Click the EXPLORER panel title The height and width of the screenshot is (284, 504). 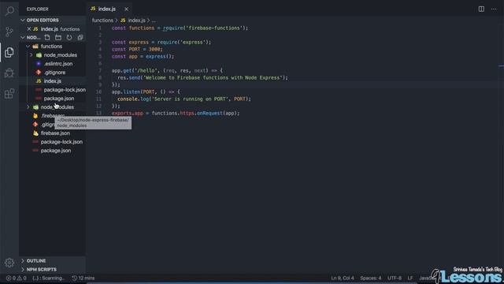click(x=37, y=9)
